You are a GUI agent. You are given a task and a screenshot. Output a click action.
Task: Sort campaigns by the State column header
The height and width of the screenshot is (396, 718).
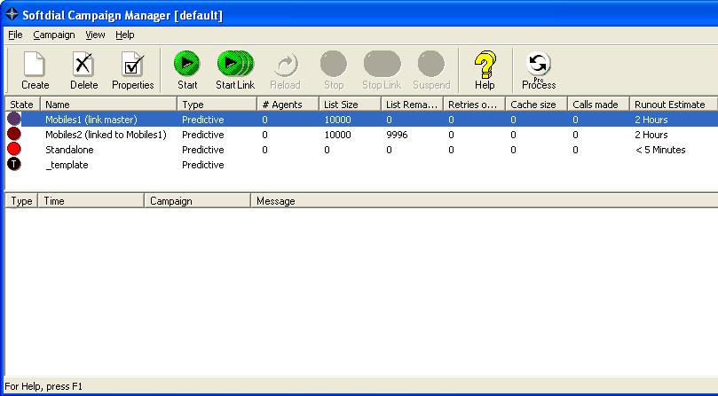tap(22, 105)
